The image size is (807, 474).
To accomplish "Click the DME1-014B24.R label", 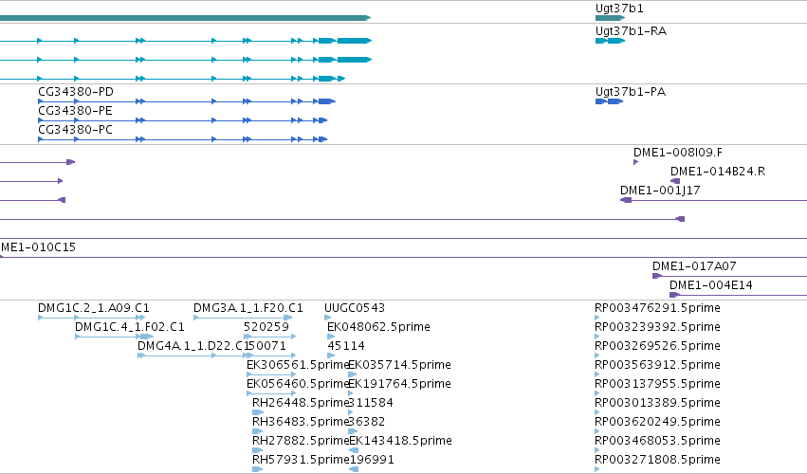I will pyautogui.click(x=718, y=172).
